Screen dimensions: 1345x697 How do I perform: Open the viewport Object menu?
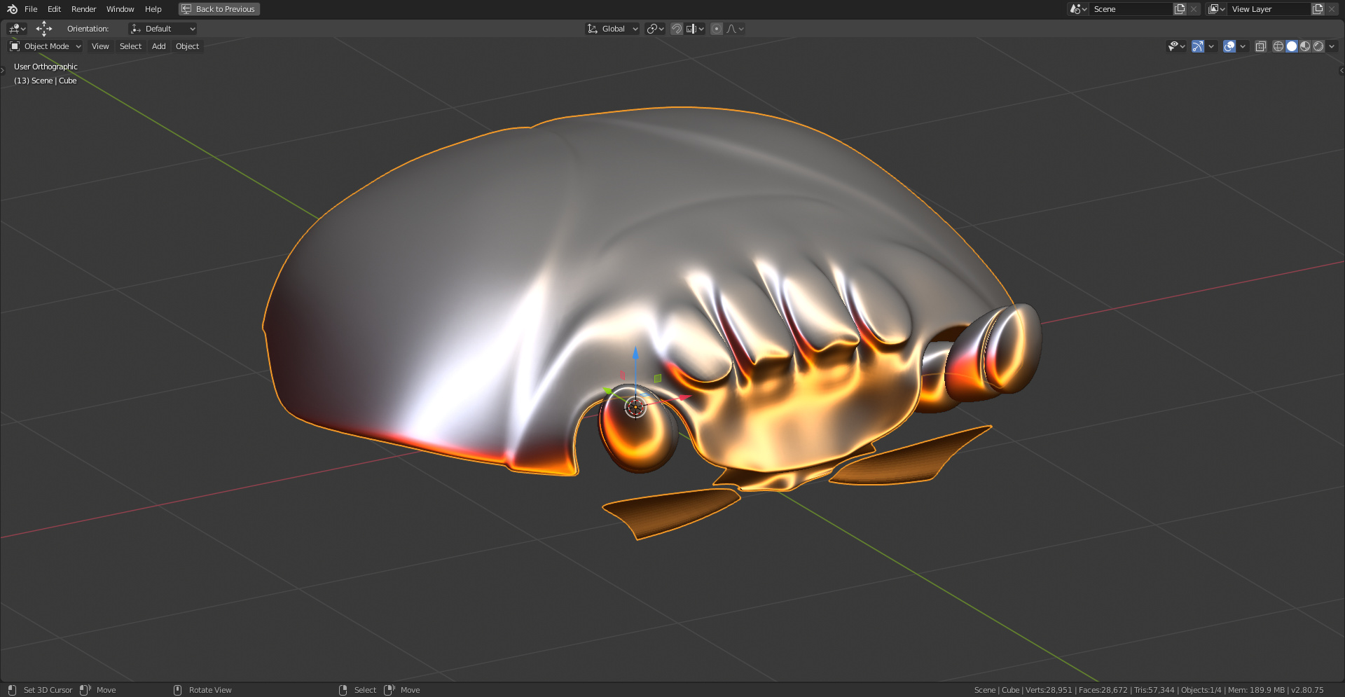pos(187,46)
